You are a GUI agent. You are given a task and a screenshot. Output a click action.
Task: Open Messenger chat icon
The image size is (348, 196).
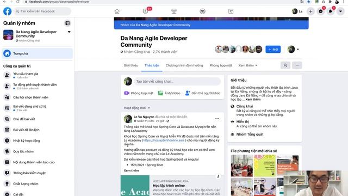321,11
